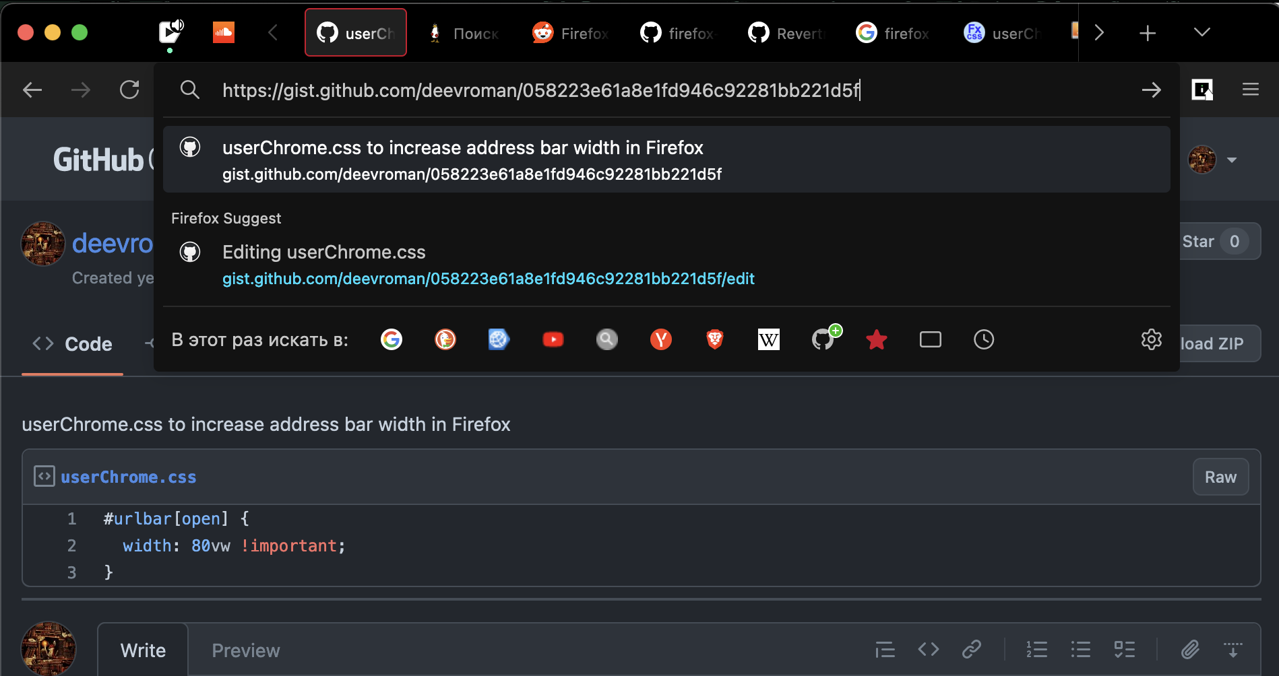
Task: Select the Preview comment tab
Action: 245,650
